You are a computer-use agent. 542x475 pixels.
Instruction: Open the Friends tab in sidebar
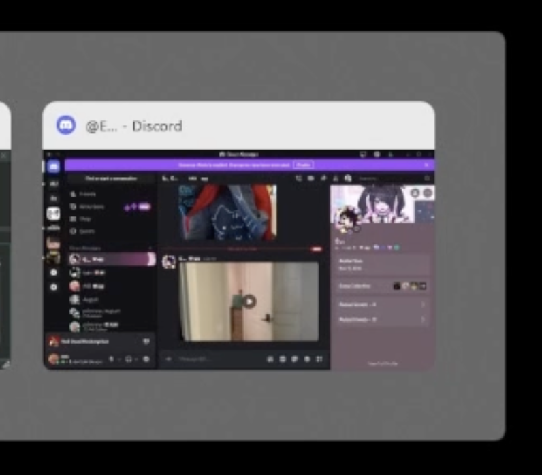111,194
